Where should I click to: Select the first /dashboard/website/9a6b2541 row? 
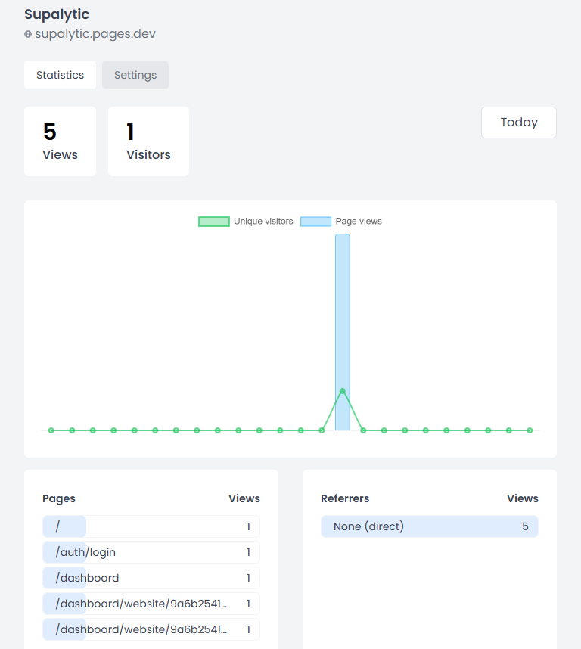coord(151,604)
